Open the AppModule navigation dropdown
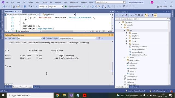Viewport: 175px width, 98px height. click(58, 15)
